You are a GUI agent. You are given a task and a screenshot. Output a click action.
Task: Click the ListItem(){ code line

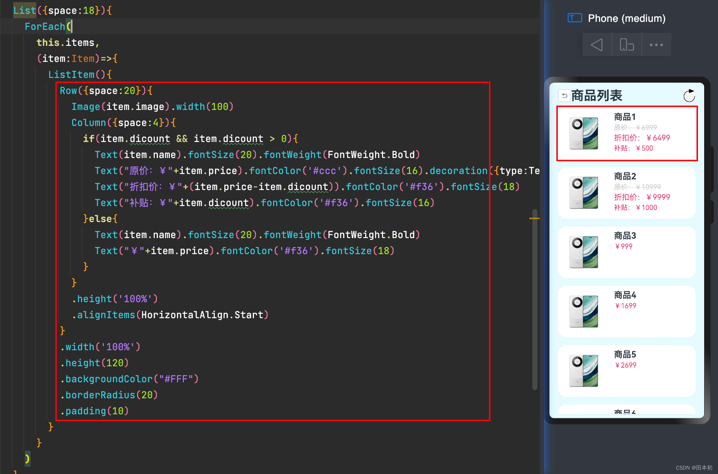[x=80, y=75]
